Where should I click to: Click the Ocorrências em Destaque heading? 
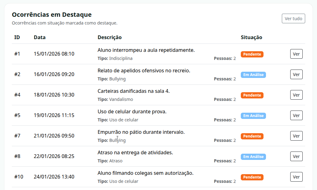51,14
